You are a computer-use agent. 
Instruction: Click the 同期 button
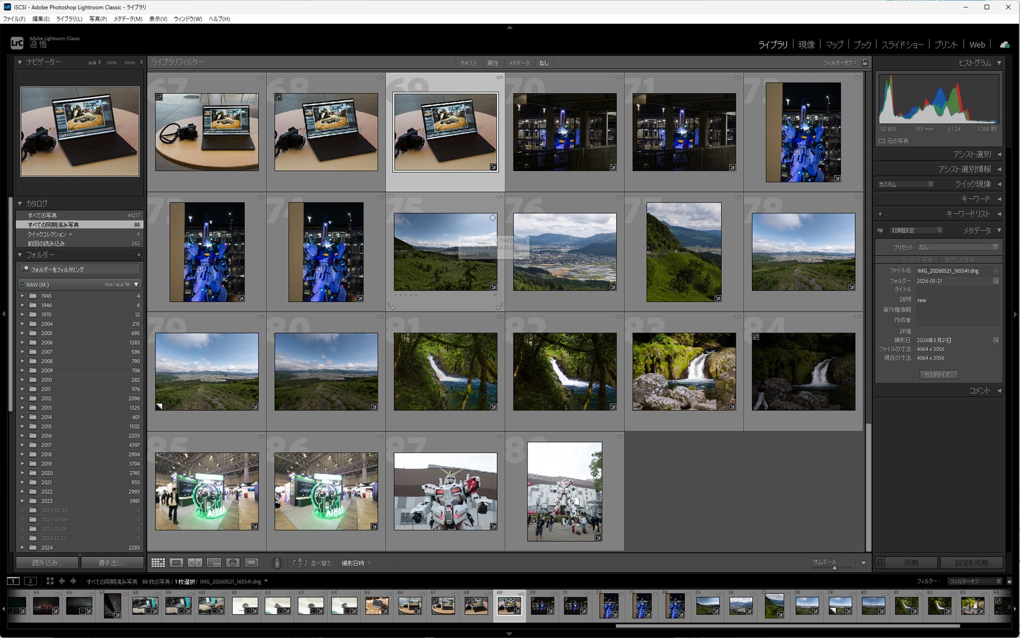[911, 563]
